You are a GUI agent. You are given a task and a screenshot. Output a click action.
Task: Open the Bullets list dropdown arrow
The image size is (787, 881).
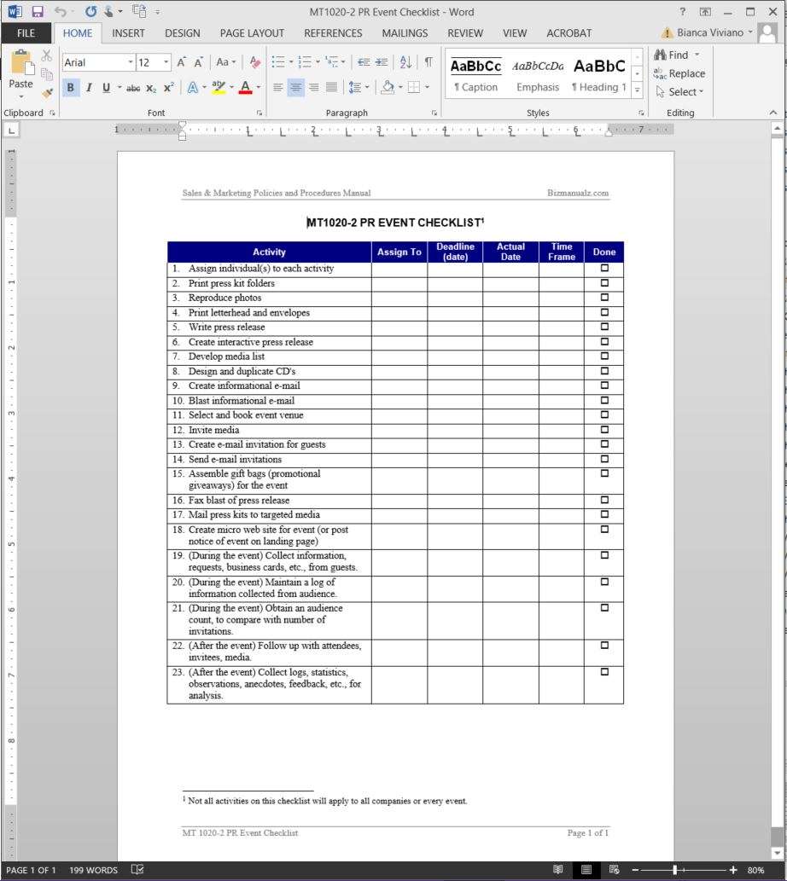coord(291,62)
